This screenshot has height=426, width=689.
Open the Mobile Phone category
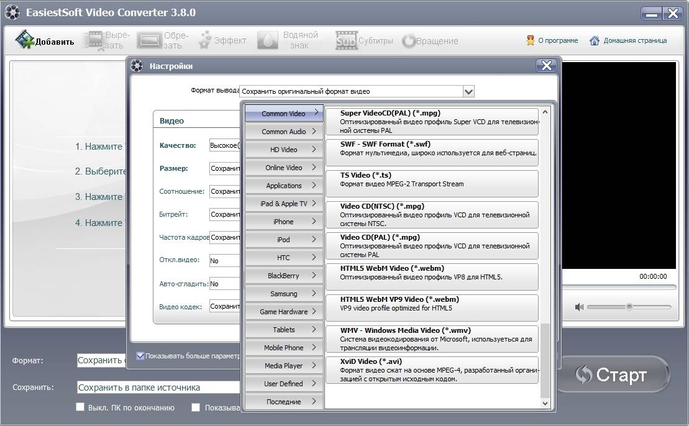pyautogui.click(x=284, y=347)
